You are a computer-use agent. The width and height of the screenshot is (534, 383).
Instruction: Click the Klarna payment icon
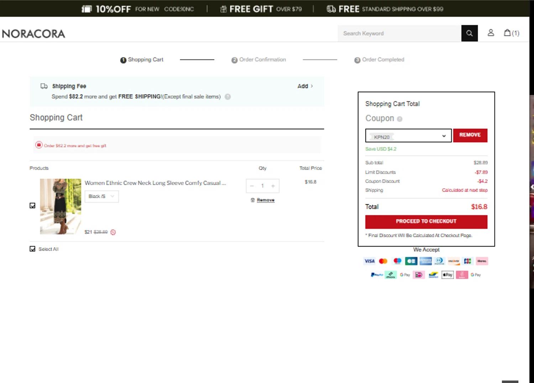pyautogui.click(x=482, y=261)
